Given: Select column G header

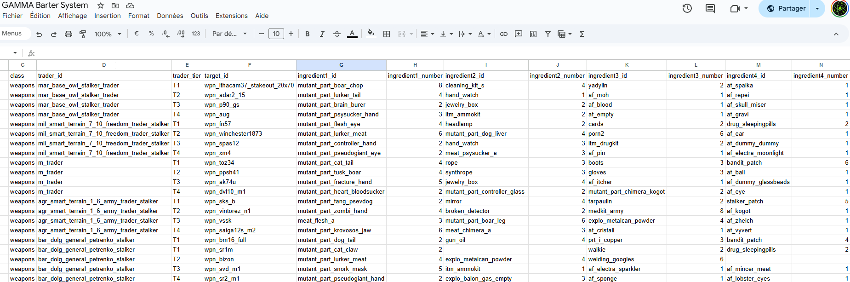Looking at the screenshot, I should coord(341,65).
